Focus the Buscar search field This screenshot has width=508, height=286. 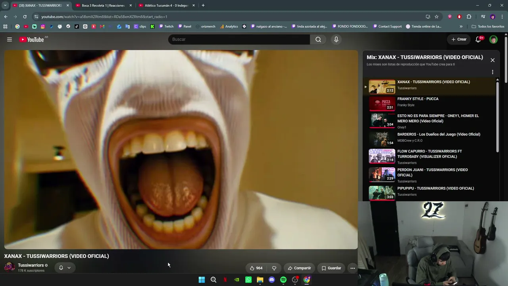[239, 39]
